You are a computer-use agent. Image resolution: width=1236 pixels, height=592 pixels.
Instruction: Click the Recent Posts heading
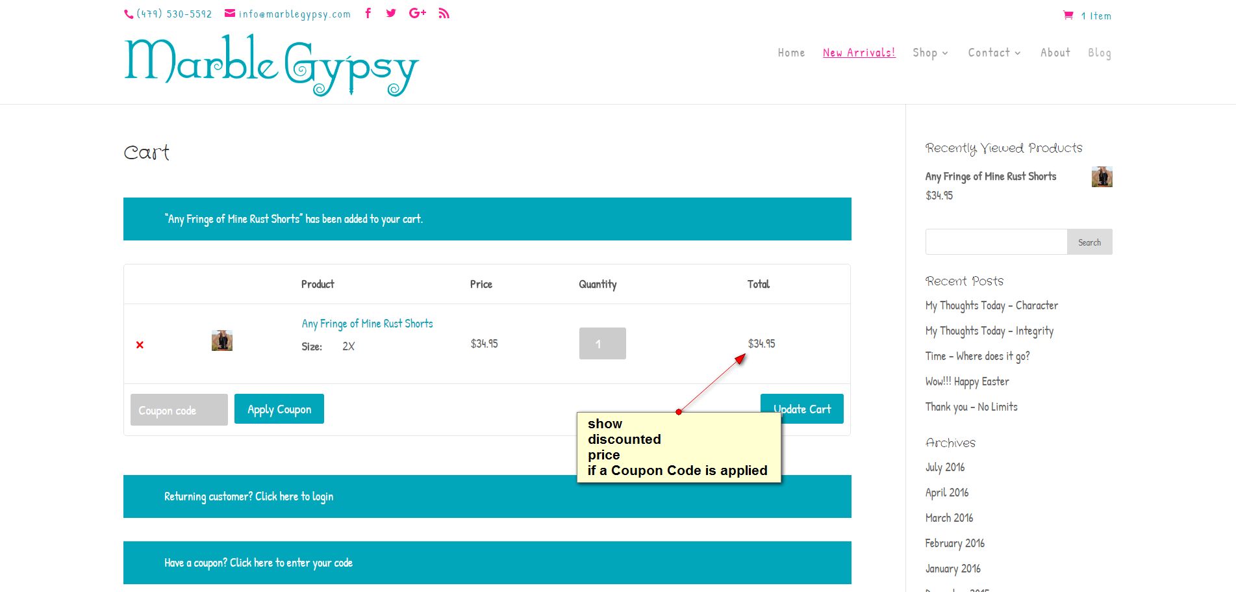[x=965, y=281]
